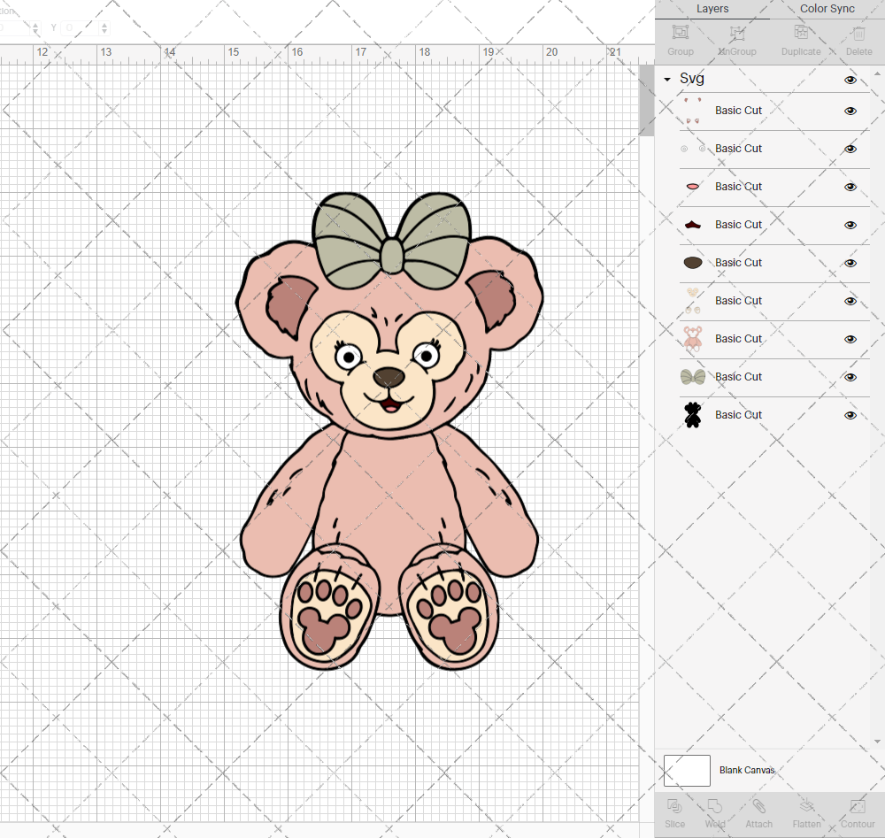
Task: Select the pink paw-dots layer thumbnail
Action: (x=693, y=111)
